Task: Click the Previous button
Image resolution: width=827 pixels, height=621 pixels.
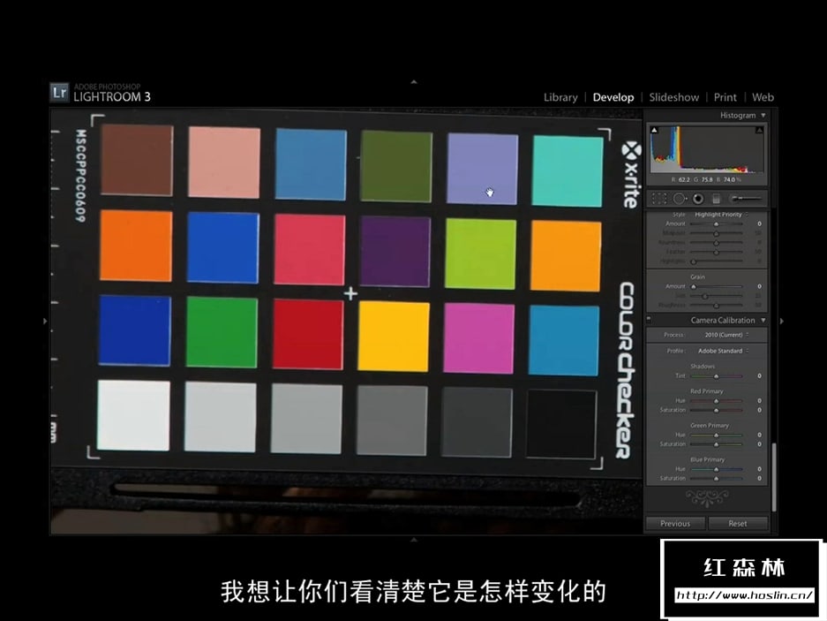Action: click(x=675, y=523)
